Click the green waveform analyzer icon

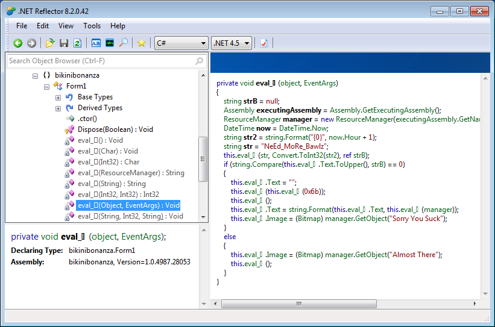110,43
